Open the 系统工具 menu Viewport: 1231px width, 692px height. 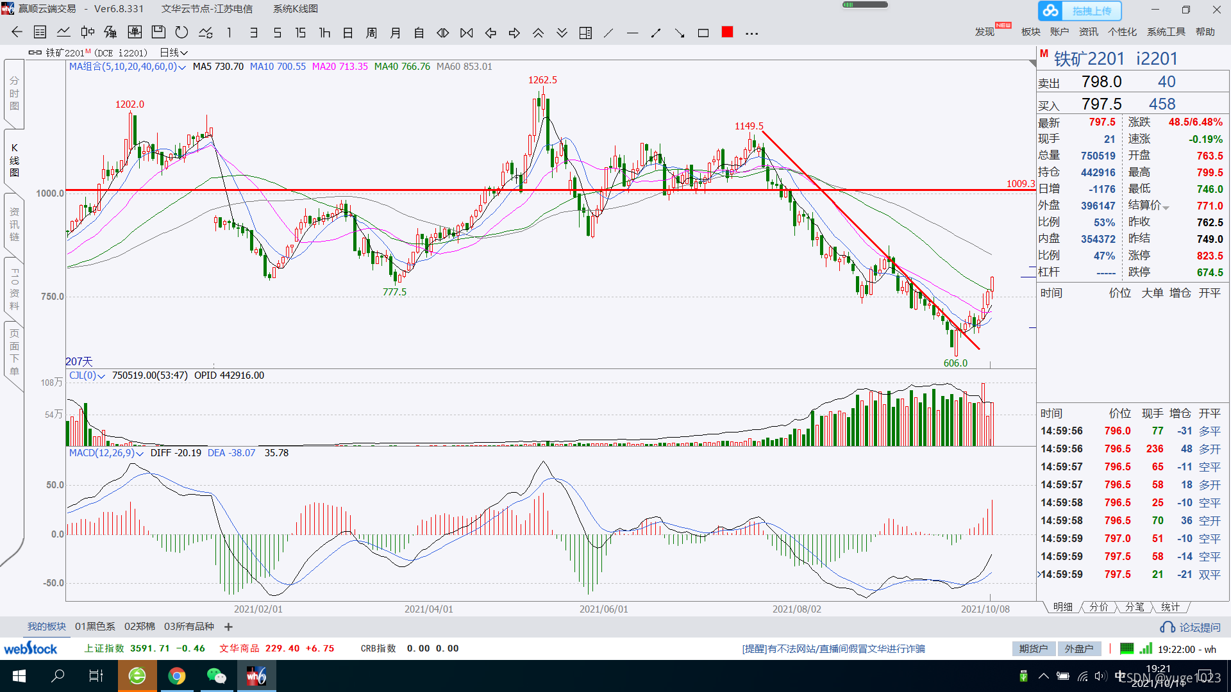tap(1166, 32)
